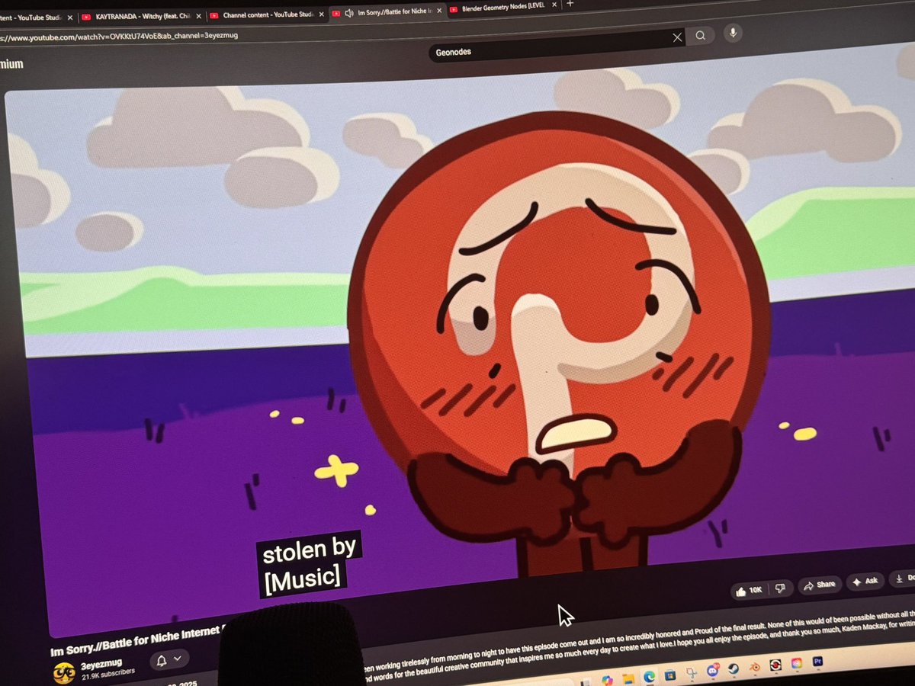
Task: Open the pink gradient app in taskbar
Action: pos(797,663)
